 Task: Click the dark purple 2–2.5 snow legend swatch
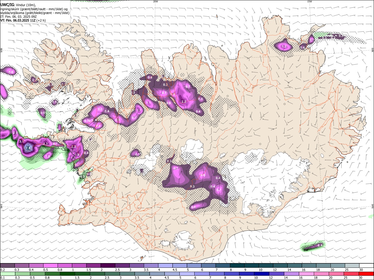pos(108,265)
